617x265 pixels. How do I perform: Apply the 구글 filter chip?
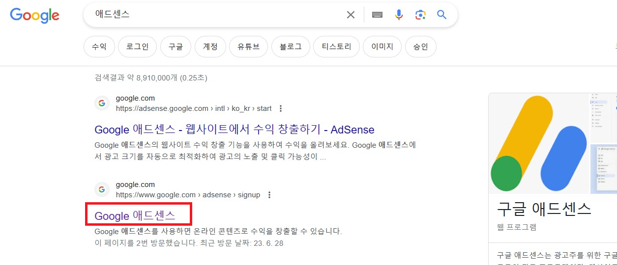pos(176,47)
